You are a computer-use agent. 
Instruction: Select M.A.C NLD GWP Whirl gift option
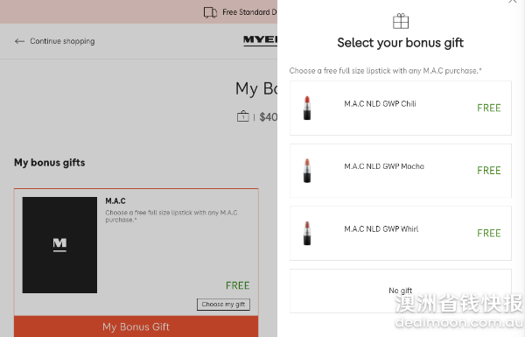(401, 233)
